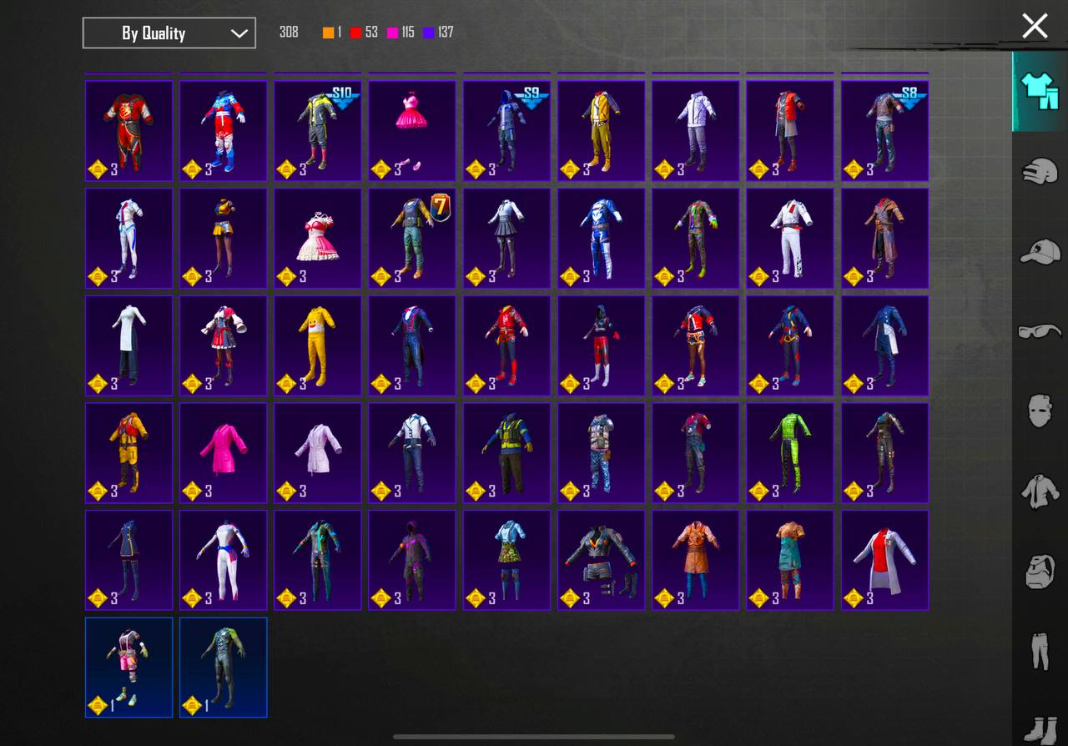
Task: Select the red dragon suit outfit
Action: pyautogui.click(x=129, y=131)
